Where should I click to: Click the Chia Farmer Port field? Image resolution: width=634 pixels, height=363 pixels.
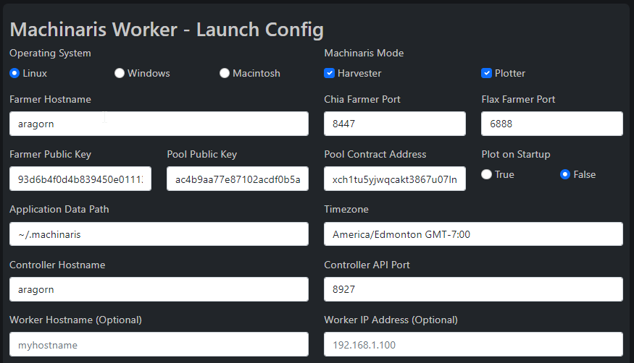pos(395,124)
